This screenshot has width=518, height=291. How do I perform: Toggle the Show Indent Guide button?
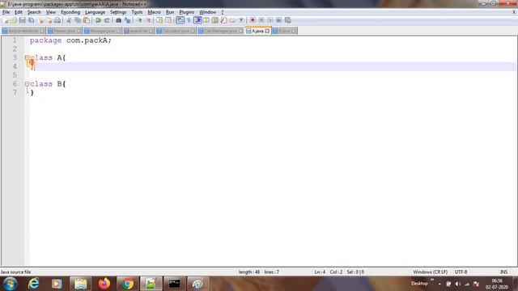[x=197, y=20]
